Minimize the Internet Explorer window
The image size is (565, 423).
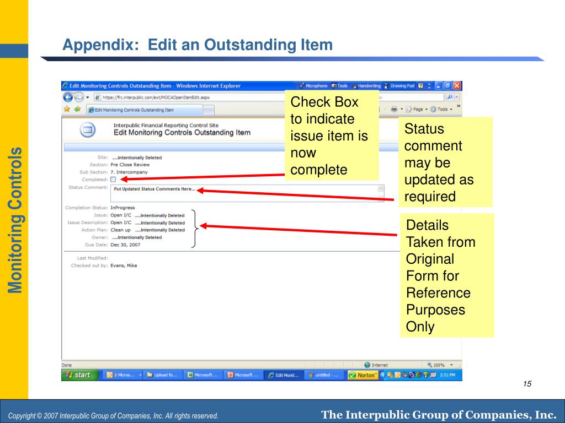(x=438, y=85)
